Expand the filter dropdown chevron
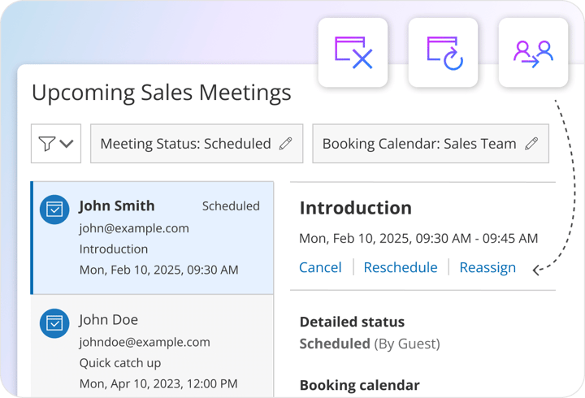Viewport: 585px width, 398px height. [67, 144]
